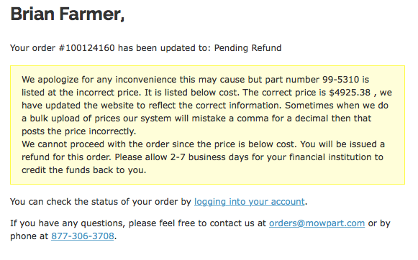Click the 877-306-3708 phone number link
This screenshot has width=418, height=260.
click(x=83, y=236)
